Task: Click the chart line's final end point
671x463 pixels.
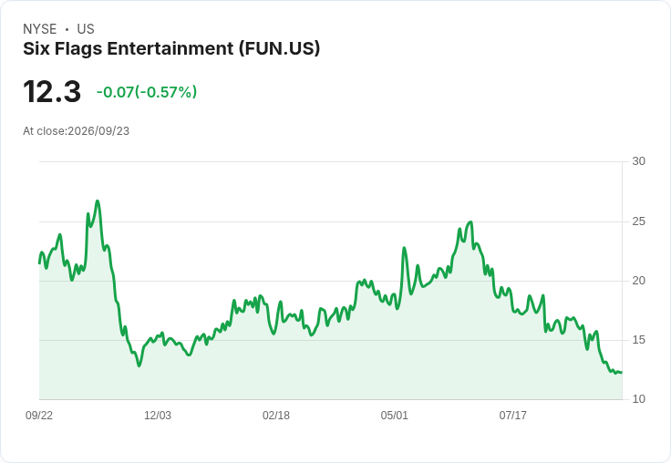Action: click(622, 372)
